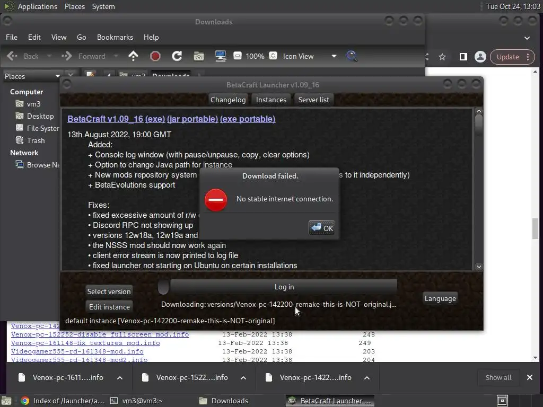Close the Chrome downloads bar
Image resolution: width=543 pixels, height=407 pixels.
tap(530, 377)
